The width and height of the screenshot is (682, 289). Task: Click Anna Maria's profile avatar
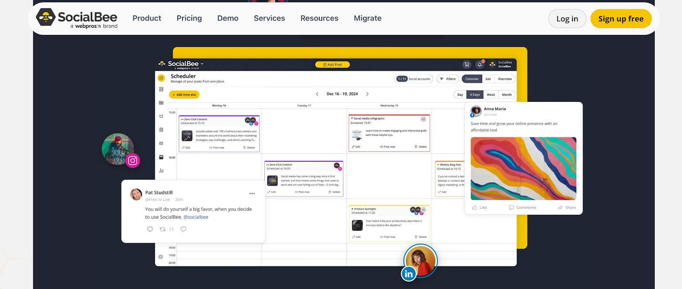pyautogui.click(x=476, y=111)
